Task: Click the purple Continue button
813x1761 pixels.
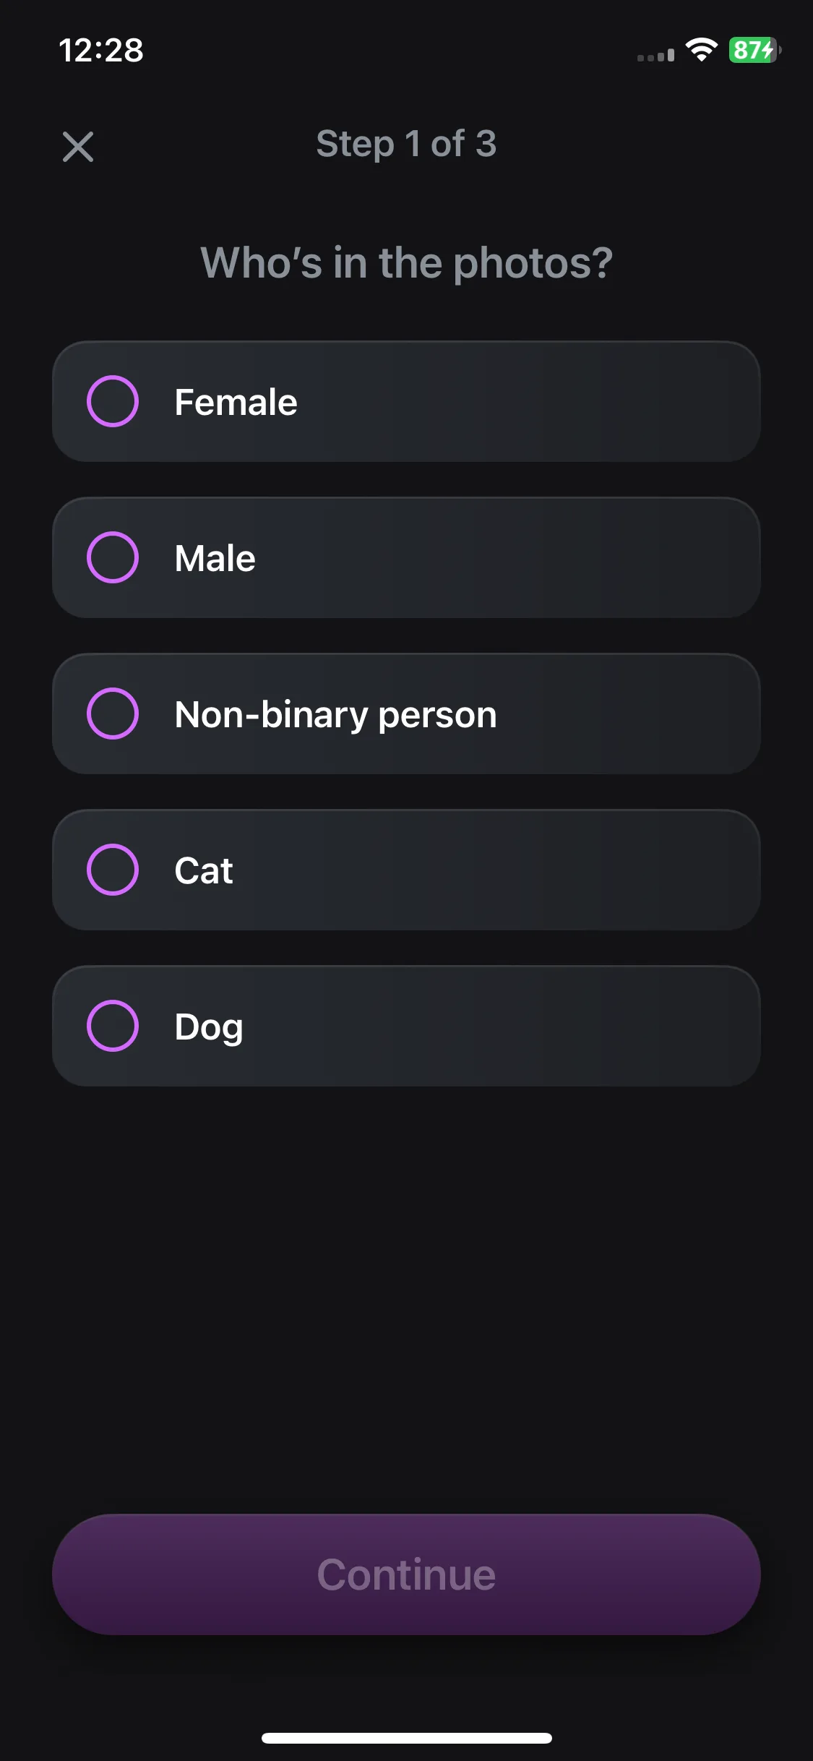Action: point(406,1574)
